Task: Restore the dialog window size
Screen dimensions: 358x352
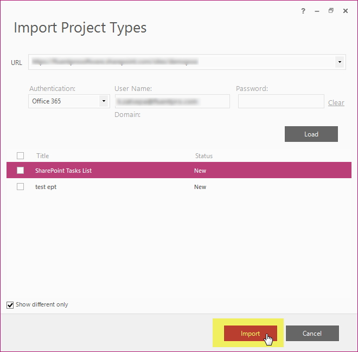Action: 331,10
